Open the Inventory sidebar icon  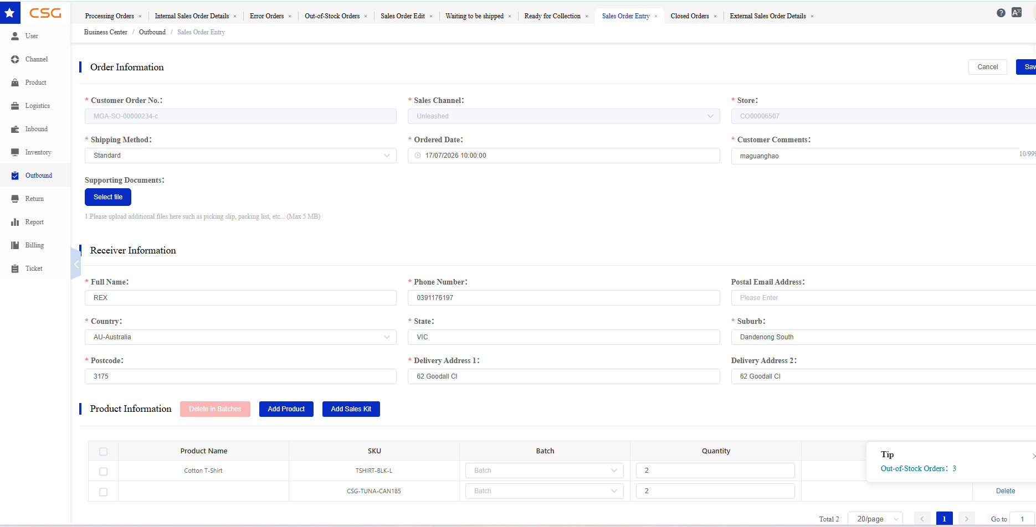point(15,152)
